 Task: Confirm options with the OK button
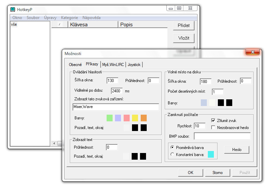[190, 173]
